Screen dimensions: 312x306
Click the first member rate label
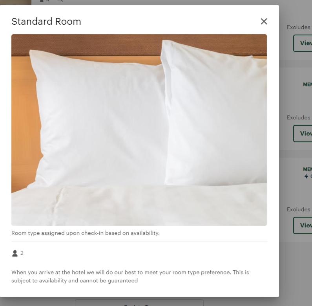pyautogui.click(x=307, y=84)
